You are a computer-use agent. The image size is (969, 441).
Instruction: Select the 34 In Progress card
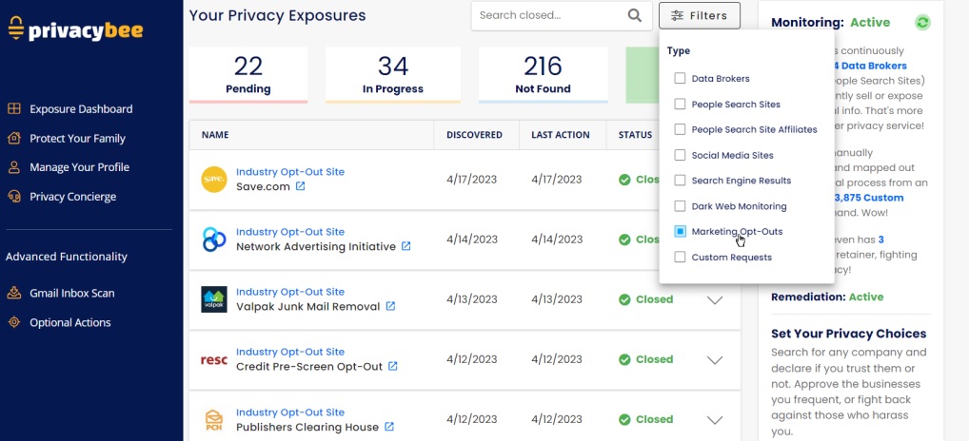click(x=393, y=75)
